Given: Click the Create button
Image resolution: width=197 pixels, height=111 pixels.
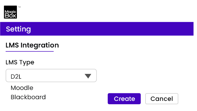Looking at the screenshot, I should pos(124,99).
